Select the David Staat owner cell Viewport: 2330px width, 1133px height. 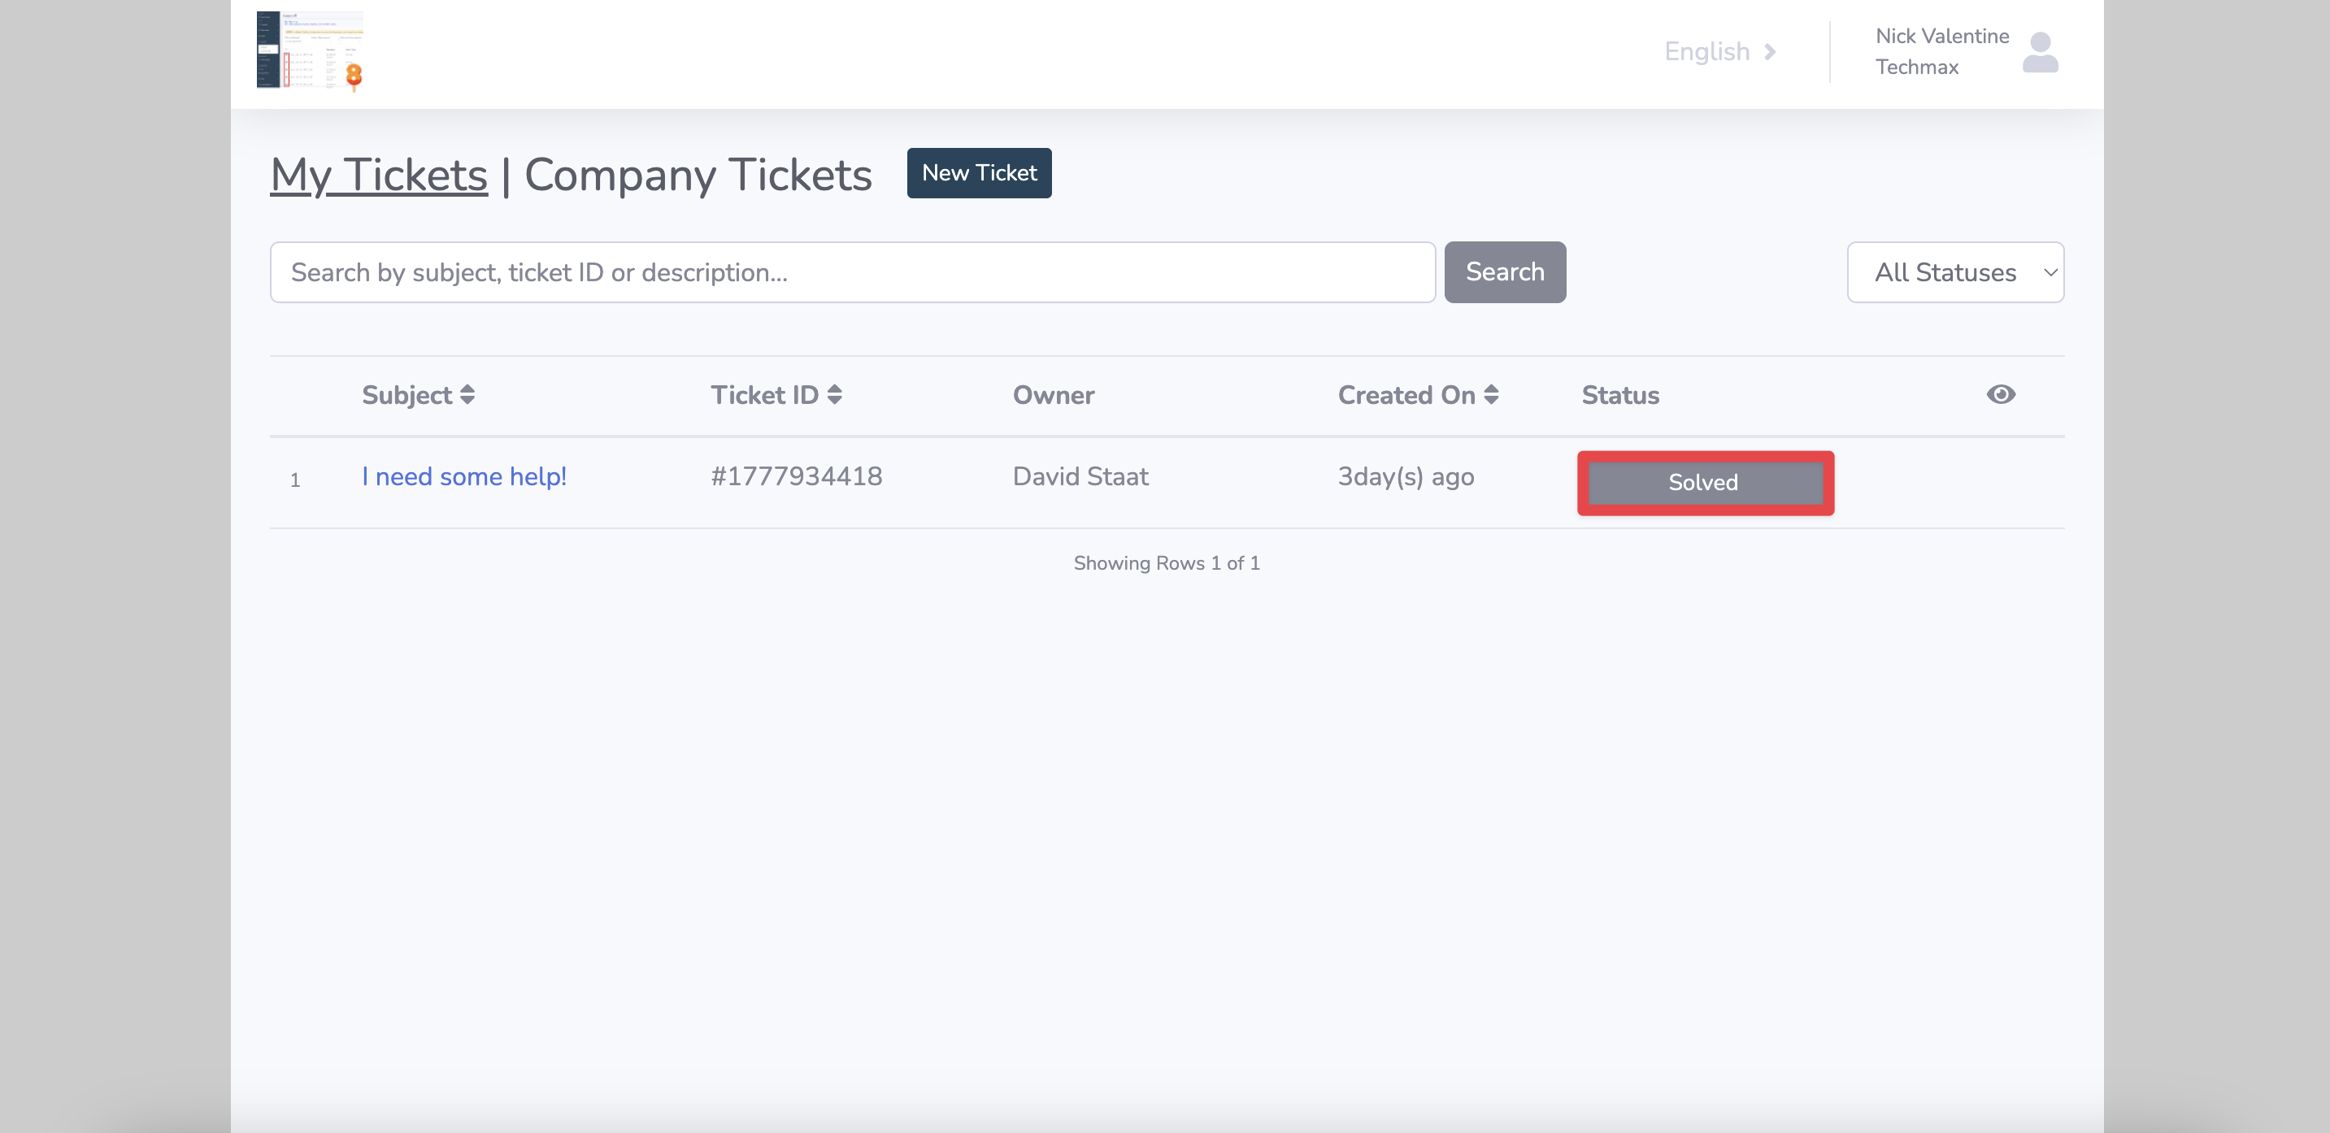1080,476
